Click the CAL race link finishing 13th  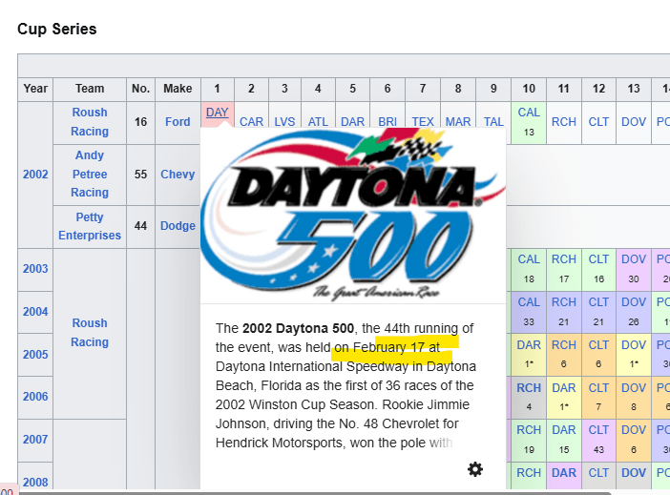point(529,113)
